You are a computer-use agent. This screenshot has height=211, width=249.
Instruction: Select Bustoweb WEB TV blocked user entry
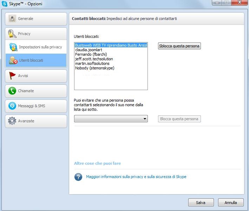(111, 45)
